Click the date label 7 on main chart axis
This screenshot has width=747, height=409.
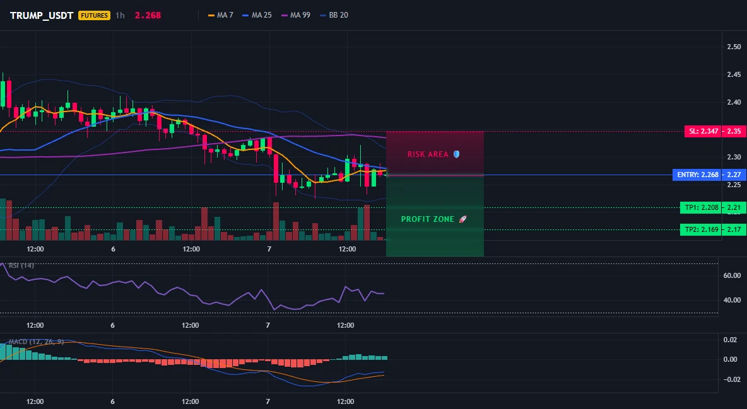coord(269,249)
